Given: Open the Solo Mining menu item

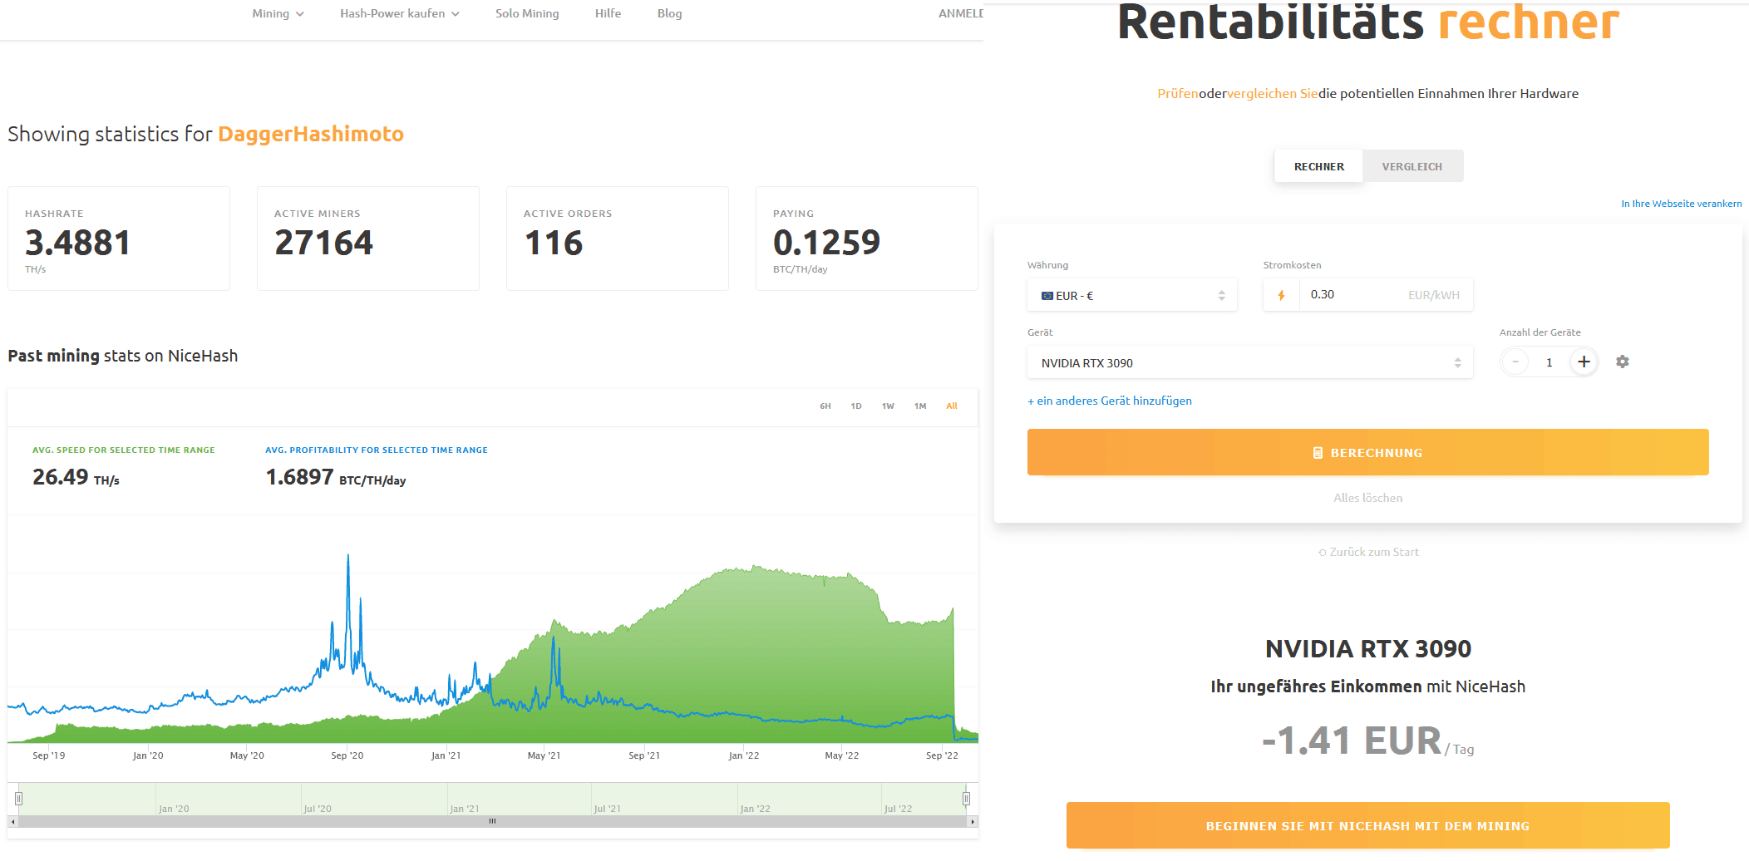Looking at the screenshot, I should (527, 13).
